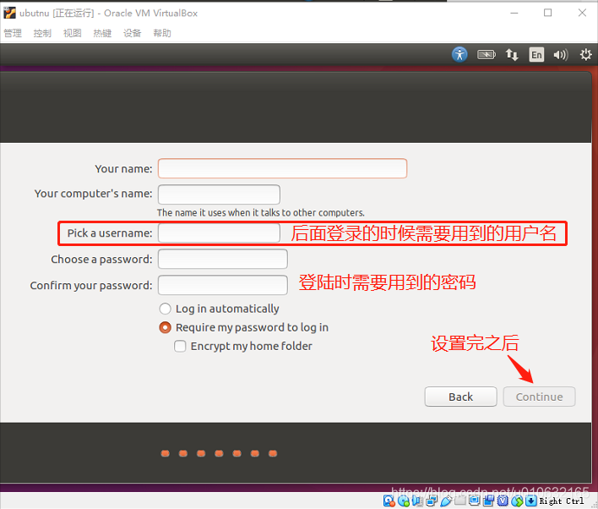598x509 pixels.
Task: Click VirtualBox video capture status icon
Action: pyautogui.click(x=489, y=501)
